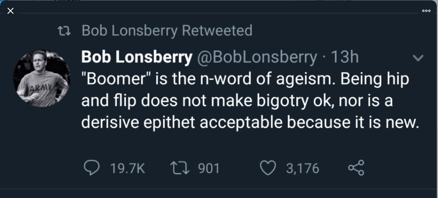Image resolution: width=438 pixels, height=198 pixels.
Task: Click the retweet icon beside "Bob Lonsberry Retweeted"
Action: tap(64, 30)
